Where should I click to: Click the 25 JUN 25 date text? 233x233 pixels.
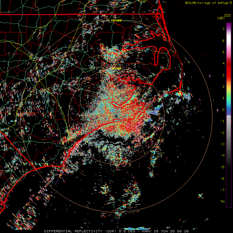tap(165, 231)
